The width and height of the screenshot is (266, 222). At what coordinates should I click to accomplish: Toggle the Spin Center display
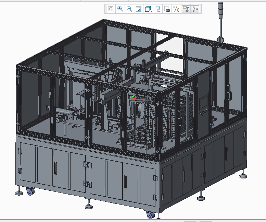(195, 9)
